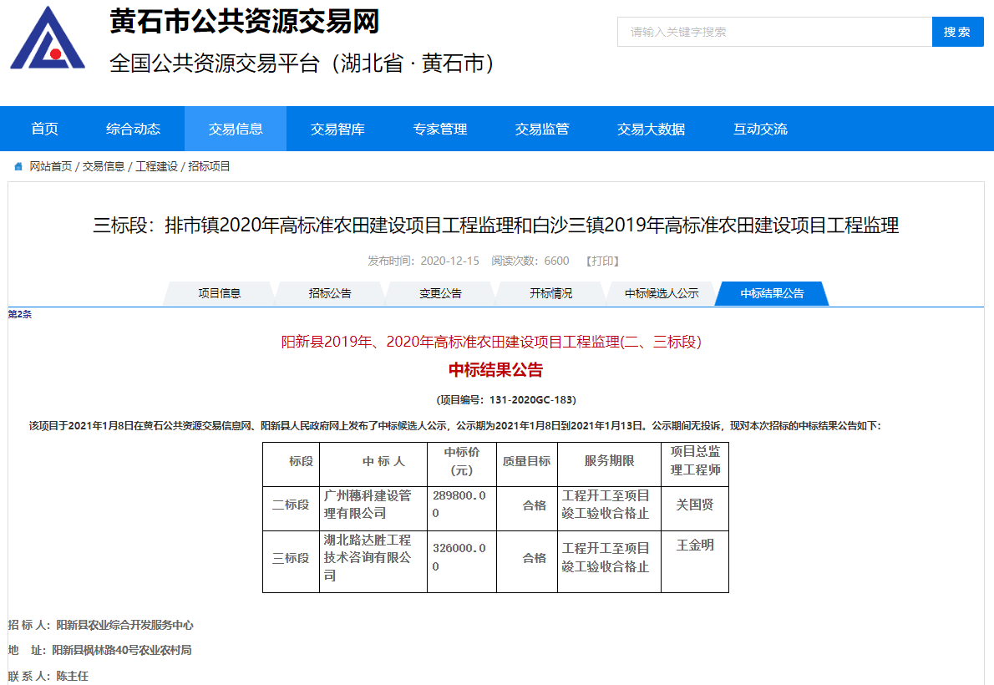This screenshot has height=685, width=994.
Task: Open the 交易大数据 navigation item
Action: pyautogui.click(x=651, y=129)
